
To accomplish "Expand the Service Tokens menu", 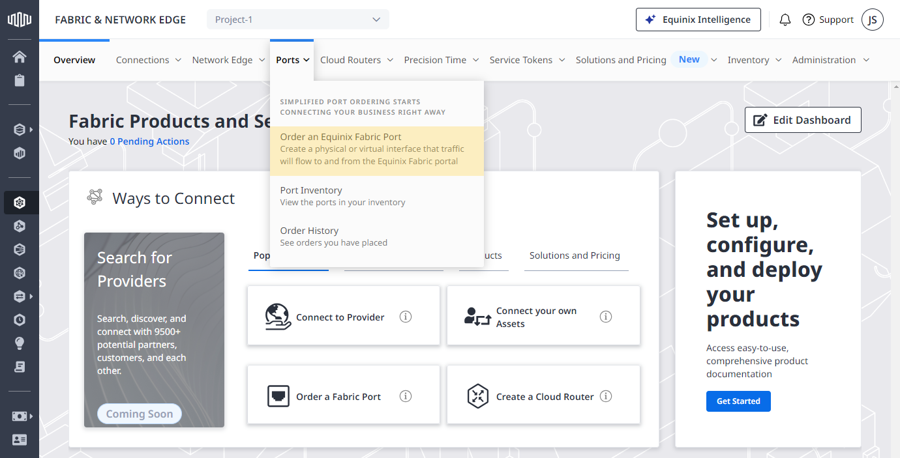I will pos(527,60).
